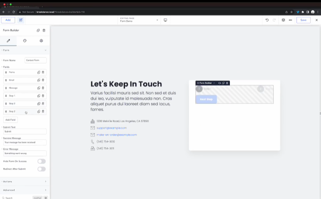
Task: Toggle Hide Form On Success switch
Action: [x=42, y=161]
